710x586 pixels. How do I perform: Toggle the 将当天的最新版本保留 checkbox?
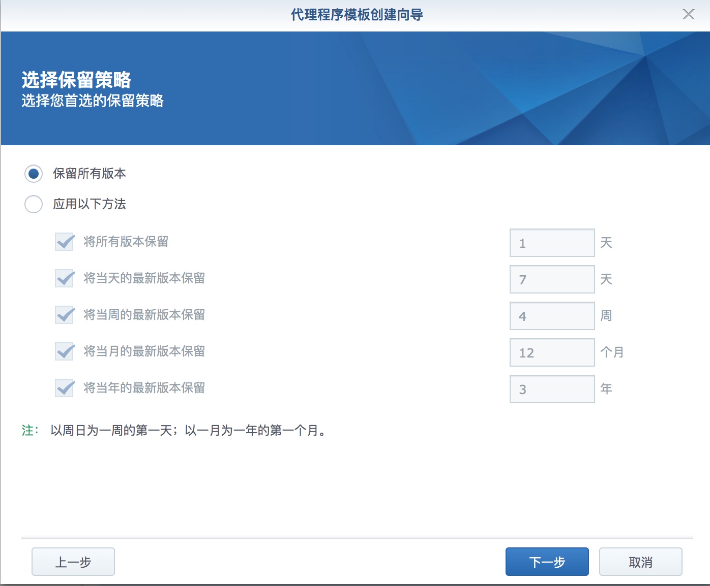tap(65, 278)
